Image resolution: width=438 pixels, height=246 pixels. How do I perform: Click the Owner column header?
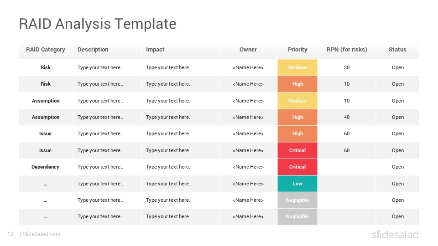[248, 50]
